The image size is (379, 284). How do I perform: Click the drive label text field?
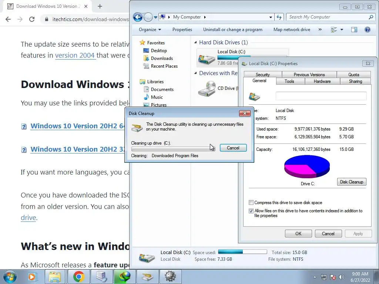click(x=321, y=96)
